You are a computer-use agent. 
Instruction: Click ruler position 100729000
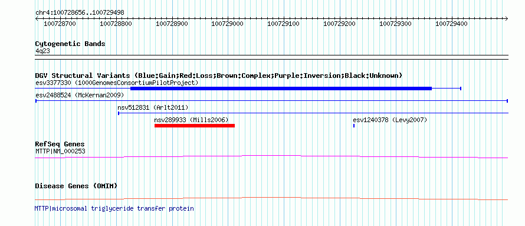228,24
